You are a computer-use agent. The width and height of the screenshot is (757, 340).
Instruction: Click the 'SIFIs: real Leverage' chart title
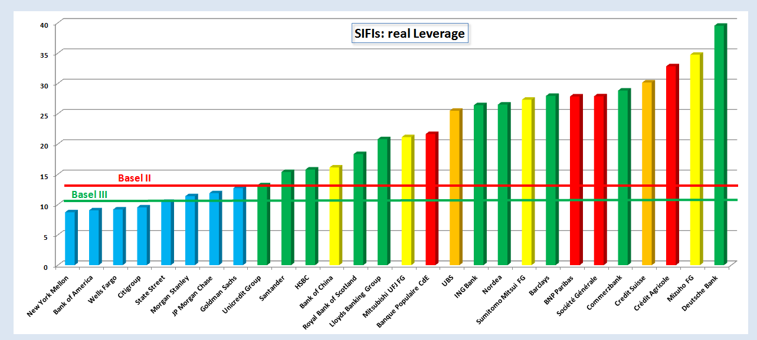click(409, 34)
